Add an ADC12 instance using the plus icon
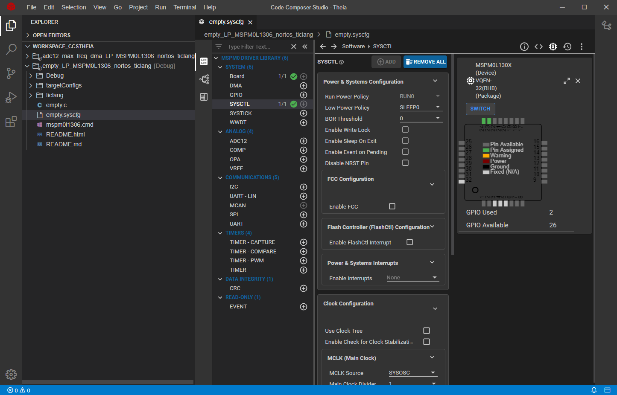Screen dimensions: 617x395 [x=304, y=141]
